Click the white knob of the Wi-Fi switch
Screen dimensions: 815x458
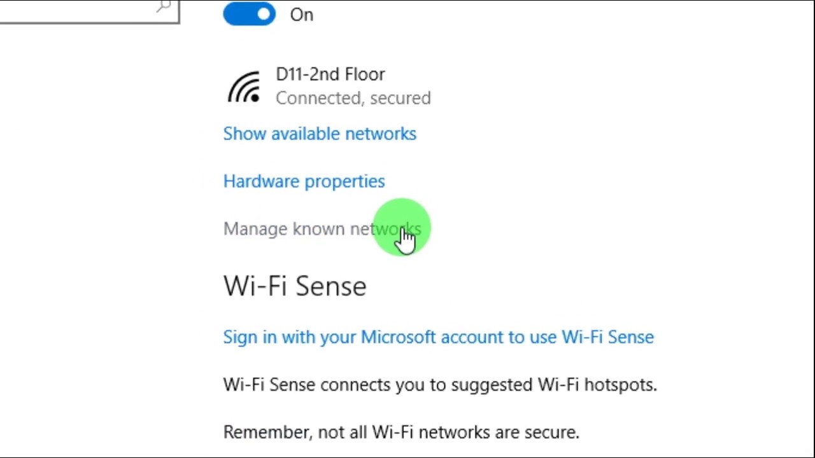264,14
